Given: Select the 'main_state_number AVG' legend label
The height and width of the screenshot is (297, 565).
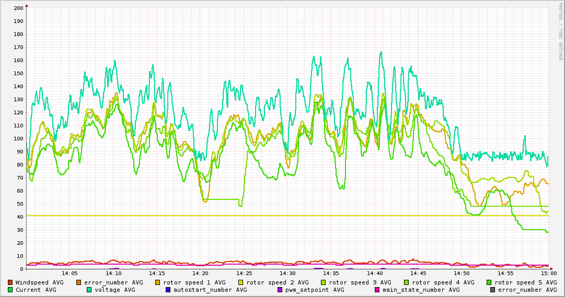Looking at the screenshot, I should click(421, 290).
